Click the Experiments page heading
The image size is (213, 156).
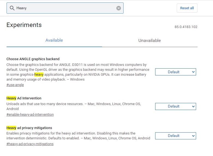click(24, 25)
